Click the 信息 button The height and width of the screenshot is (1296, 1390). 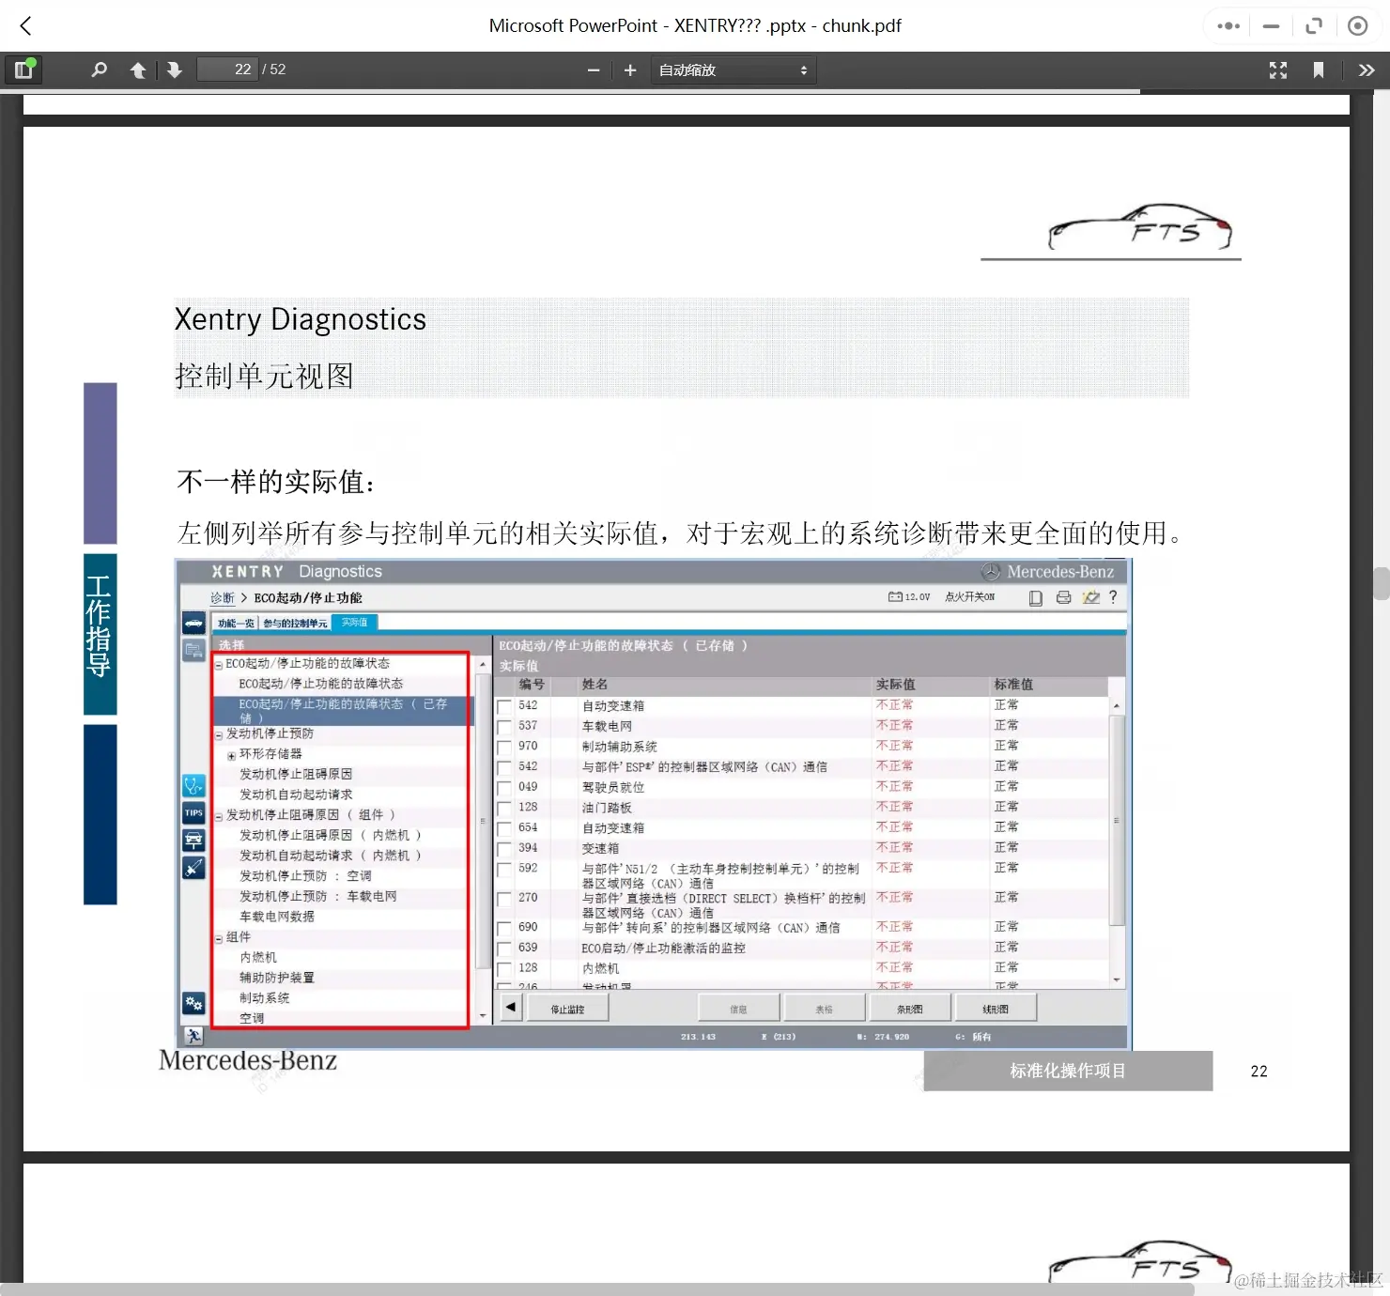pos(738,1009)
